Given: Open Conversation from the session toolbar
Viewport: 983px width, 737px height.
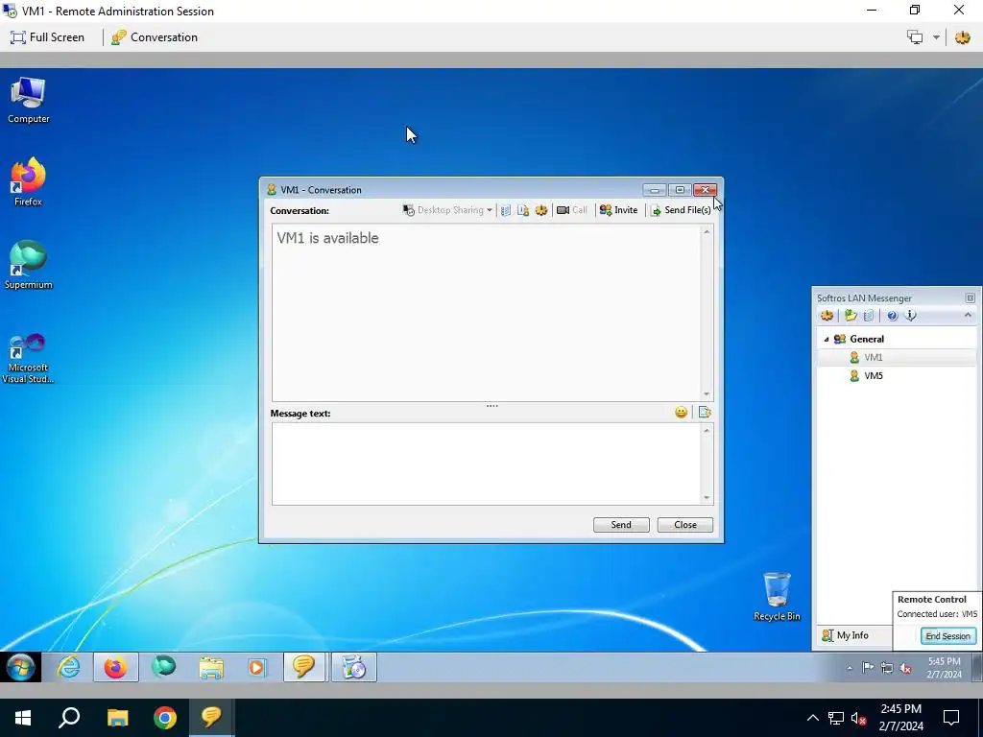Looking at the screenshot, I should pos(155,37).
